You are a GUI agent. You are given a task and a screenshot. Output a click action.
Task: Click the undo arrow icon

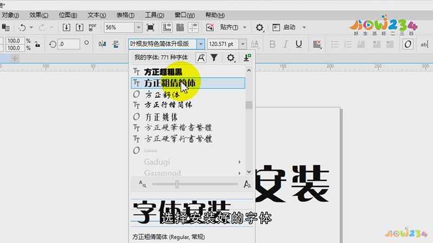(22, 28)
